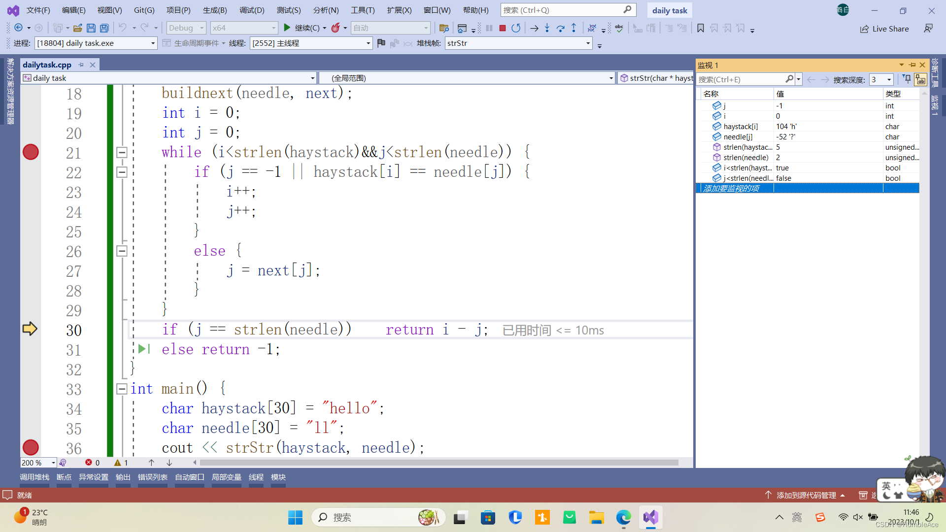Toggle bookmark with the bookmark icon
The height and width of the screenshot is (532, 946).
(x=700, y=28)
